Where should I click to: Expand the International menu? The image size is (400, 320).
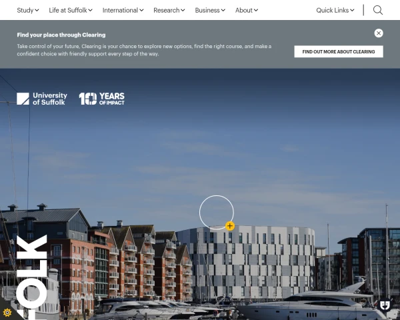[x=123, y=10]
